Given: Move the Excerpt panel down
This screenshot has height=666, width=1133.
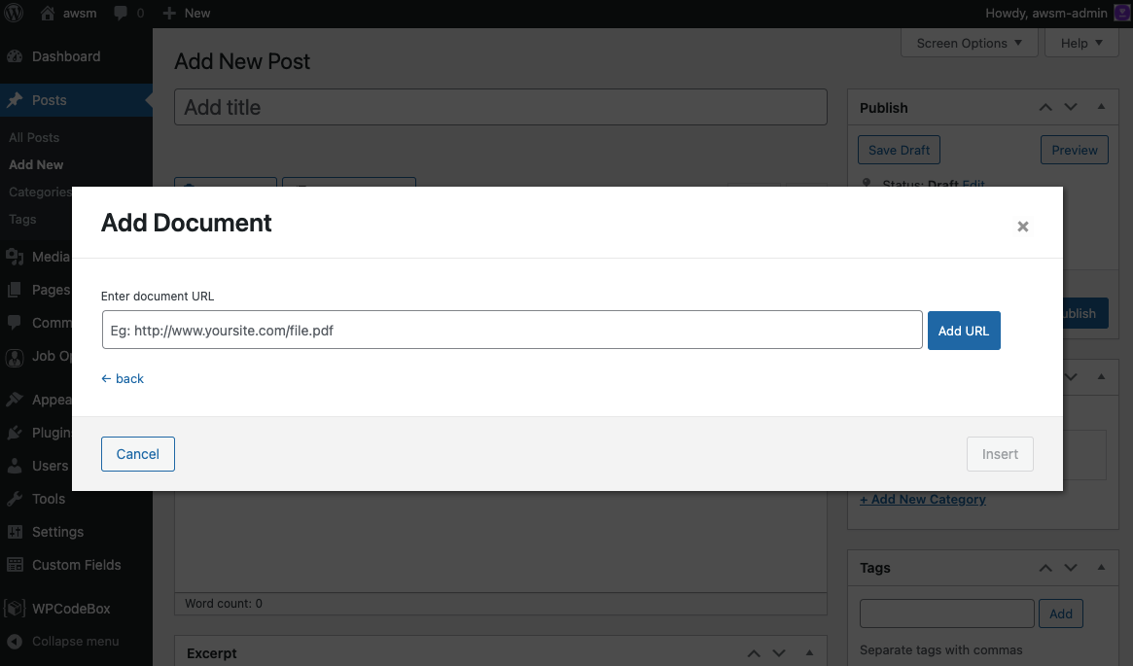Looking at the screenshot, I should pyautogui.click(x=778, y=653).
